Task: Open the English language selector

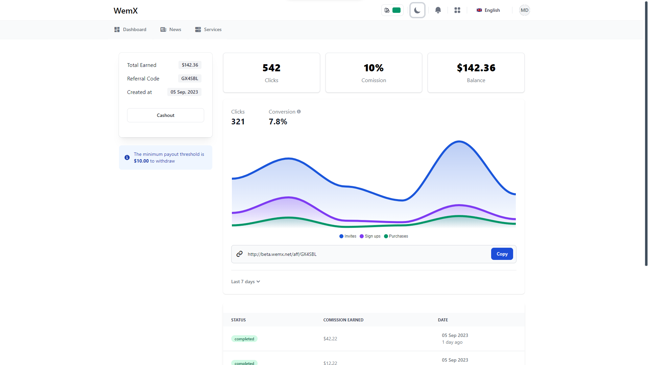Action: click(x=488, y=10)
